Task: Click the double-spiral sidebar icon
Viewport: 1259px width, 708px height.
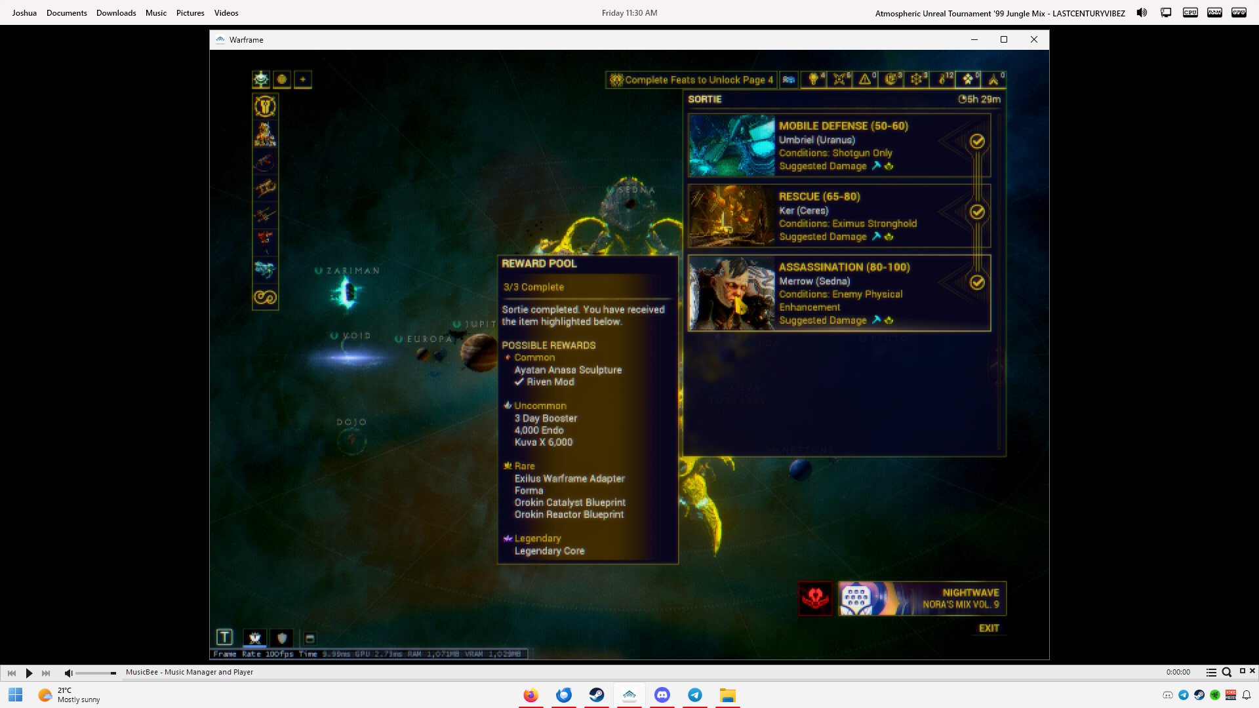Action: (265, 297)
